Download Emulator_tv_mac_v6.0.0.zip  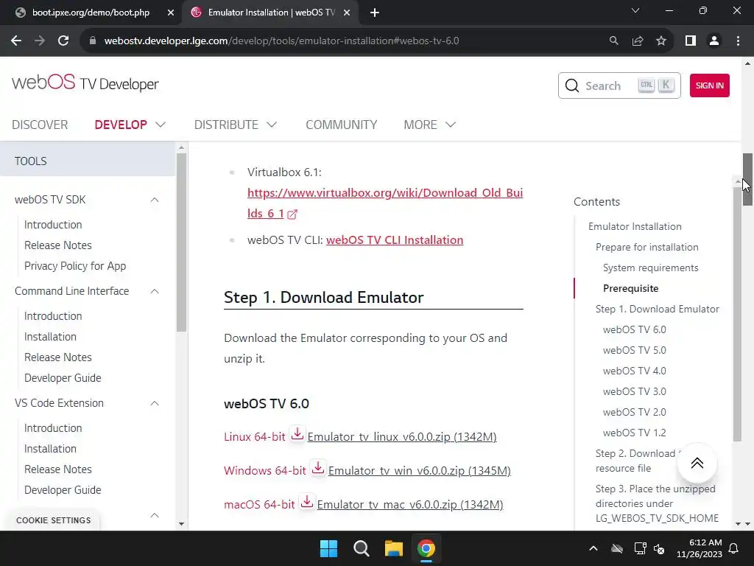pos(409,505)
